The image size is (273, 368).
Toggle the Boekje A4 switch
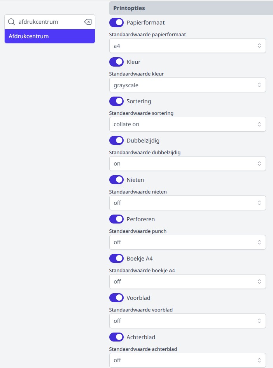(x=116, y=259)
